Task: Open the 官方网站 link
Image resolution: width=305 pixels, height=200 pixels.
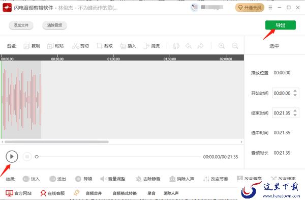Action: point(18,193)
